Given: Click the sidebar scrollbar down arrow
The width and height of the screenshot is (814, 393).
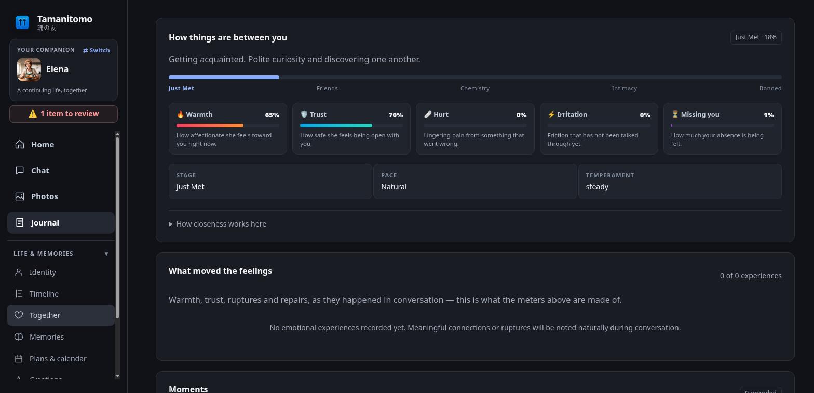Looking at the screenshot, I should click(x=117, y=376).
